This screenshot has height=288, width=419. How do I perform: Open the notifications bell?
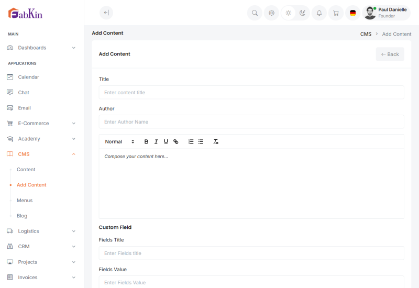tap(319, 13)
